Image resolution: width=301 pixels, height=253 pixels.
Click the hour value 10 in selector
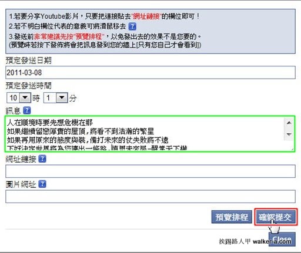[x=14, y=98]
